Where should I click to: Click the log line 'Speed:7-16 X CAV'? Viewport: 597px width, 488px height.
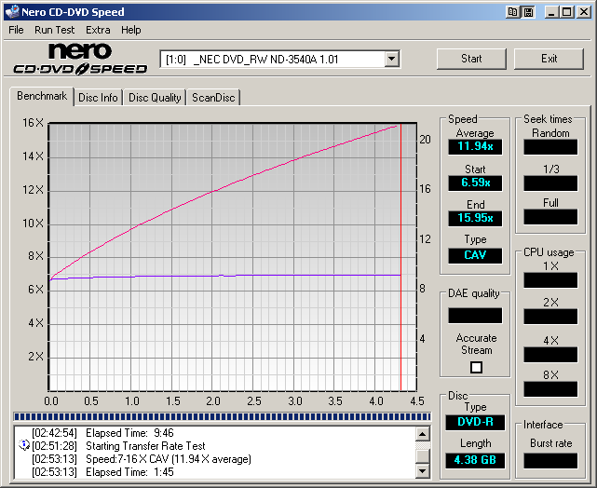(x=169, y=459)
